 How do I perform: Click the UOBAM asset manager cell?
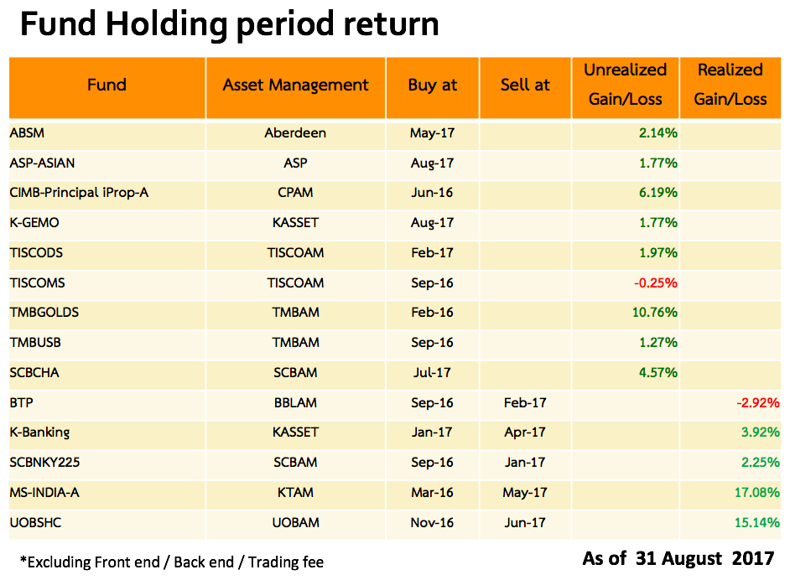(295, 523)
